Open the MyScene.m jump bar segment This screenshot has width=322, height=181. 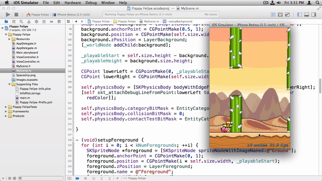point(149,22)
